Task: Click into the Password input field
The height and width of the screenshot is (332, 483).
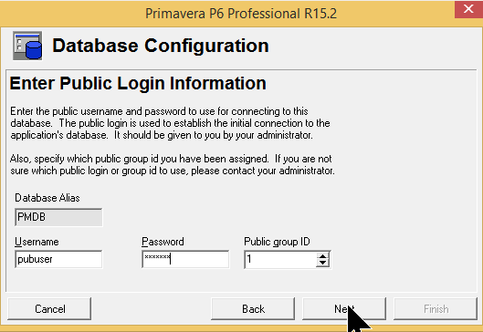Action: click(x=185, y=259)
